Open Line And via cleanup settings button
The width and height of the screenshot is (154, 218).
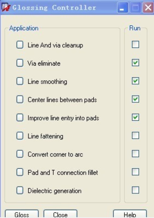[20, 45]
